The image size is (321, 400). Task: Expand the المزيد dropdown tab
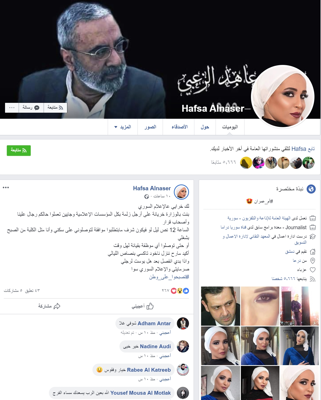click(x=123, y=127)
